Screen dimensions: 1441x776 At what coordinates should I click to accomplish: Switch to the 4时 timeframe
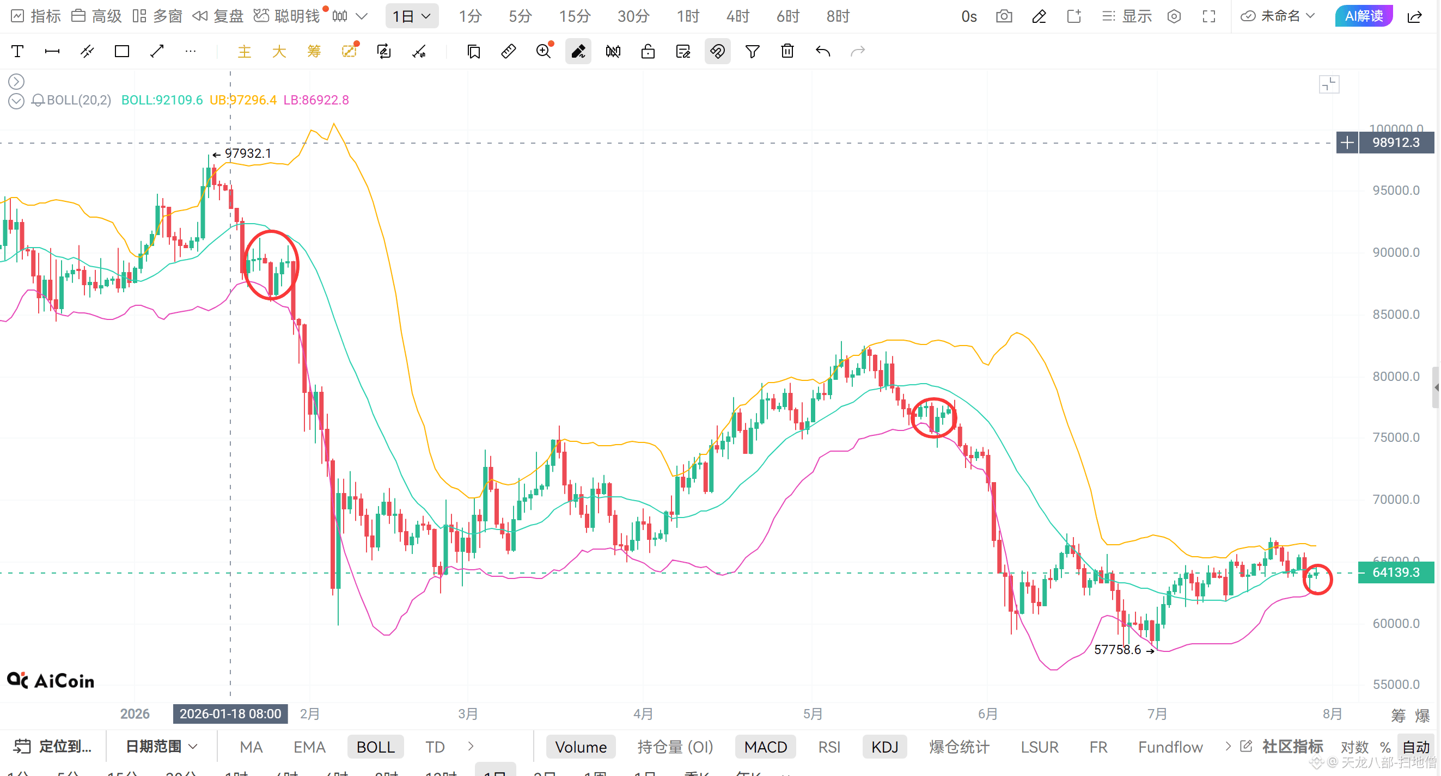[737, 16]
